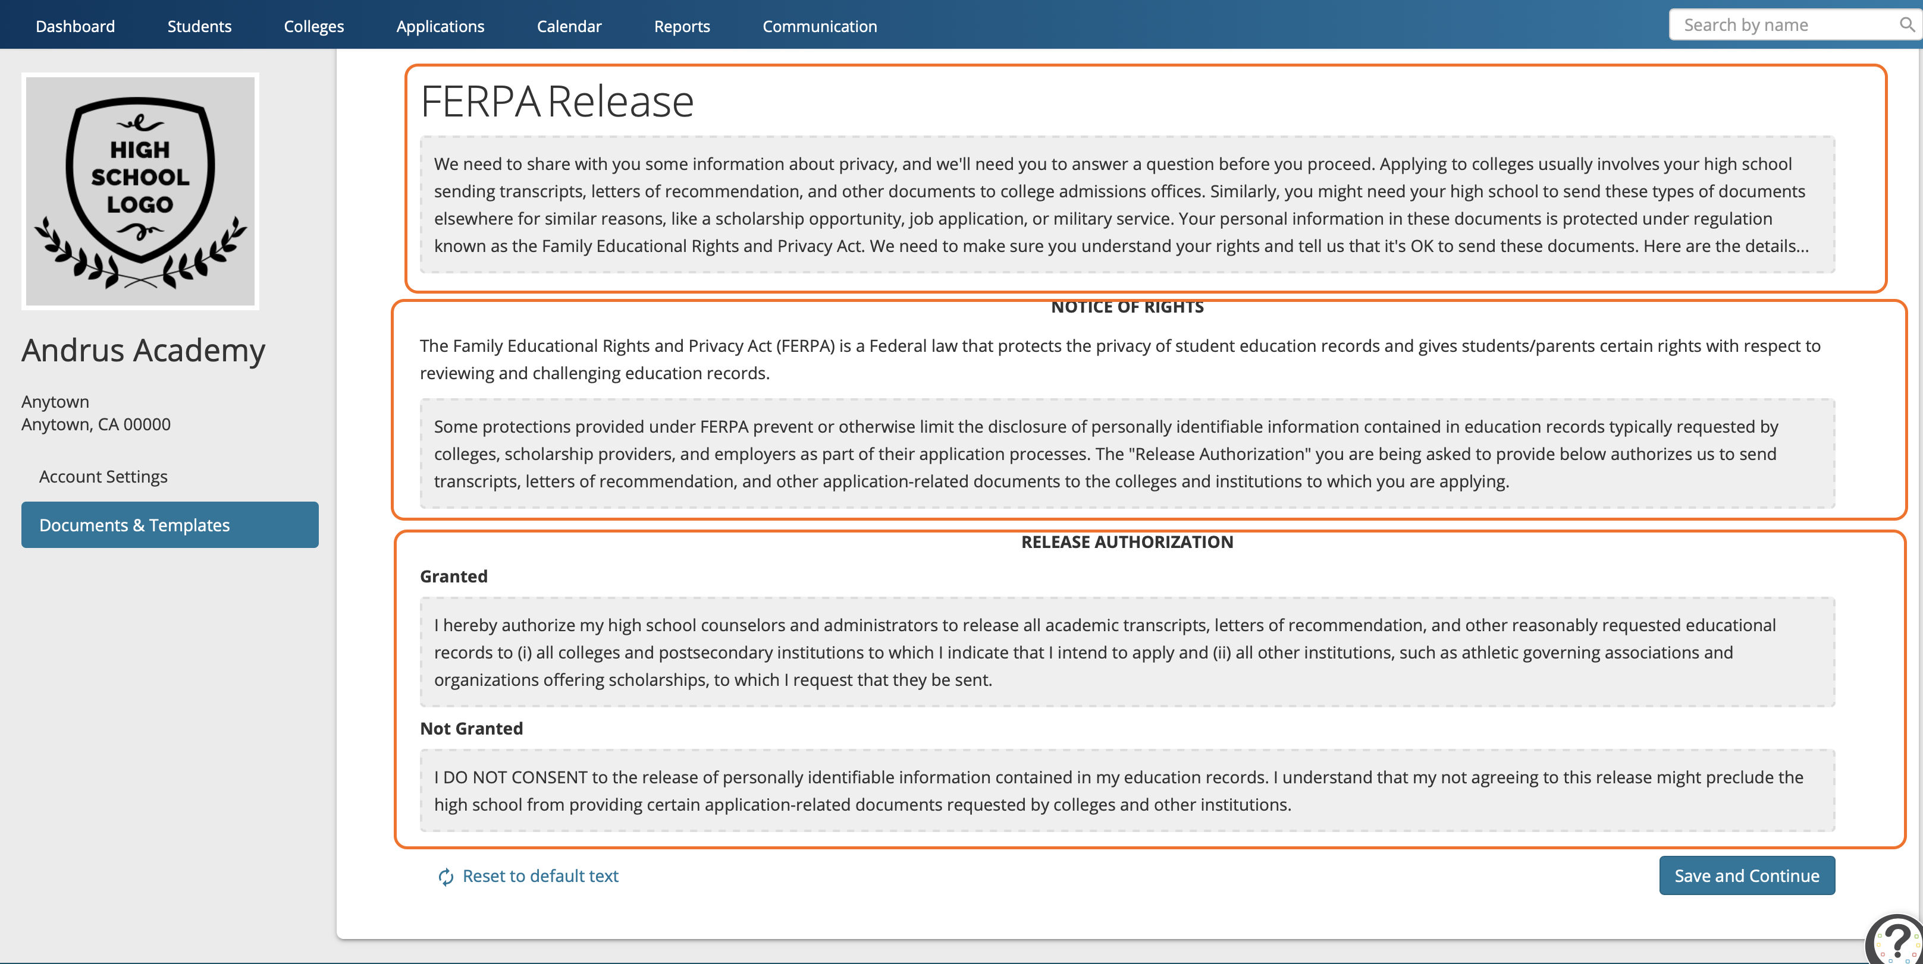Click the Communication menu icon
Viewport: 1923px width, 964px height.
click(820, 26)
